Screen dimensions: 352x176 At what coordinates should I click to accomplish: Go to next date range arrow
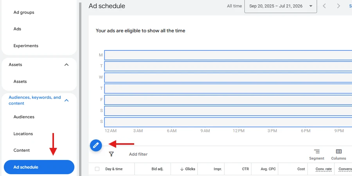click(x=339, y=6)
